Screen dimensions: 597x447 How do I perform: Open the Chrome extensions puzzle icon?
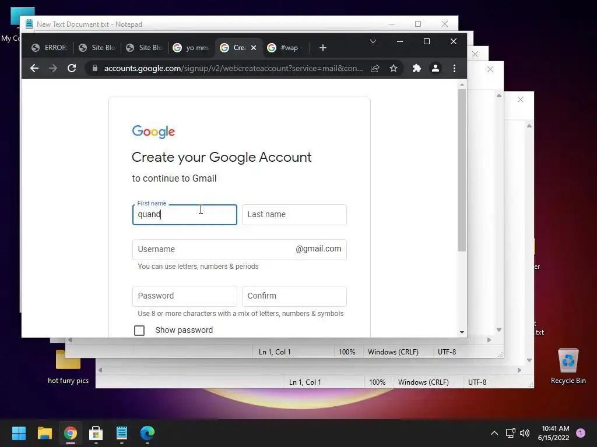(416, 69)
